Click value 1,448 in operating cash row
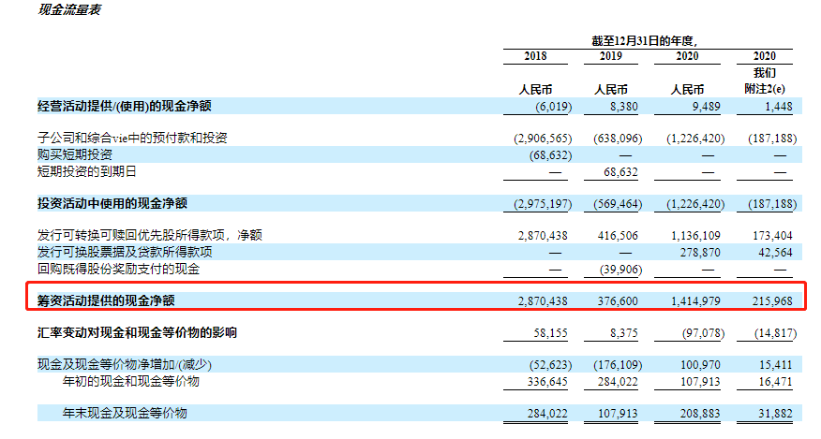Image resolution: width=821 pixels, height=439 pixels. click(779, 107)
